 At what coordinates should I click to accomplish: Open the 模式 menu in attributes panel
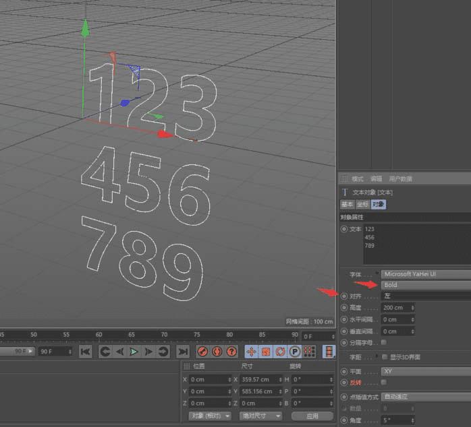point(358,179)
